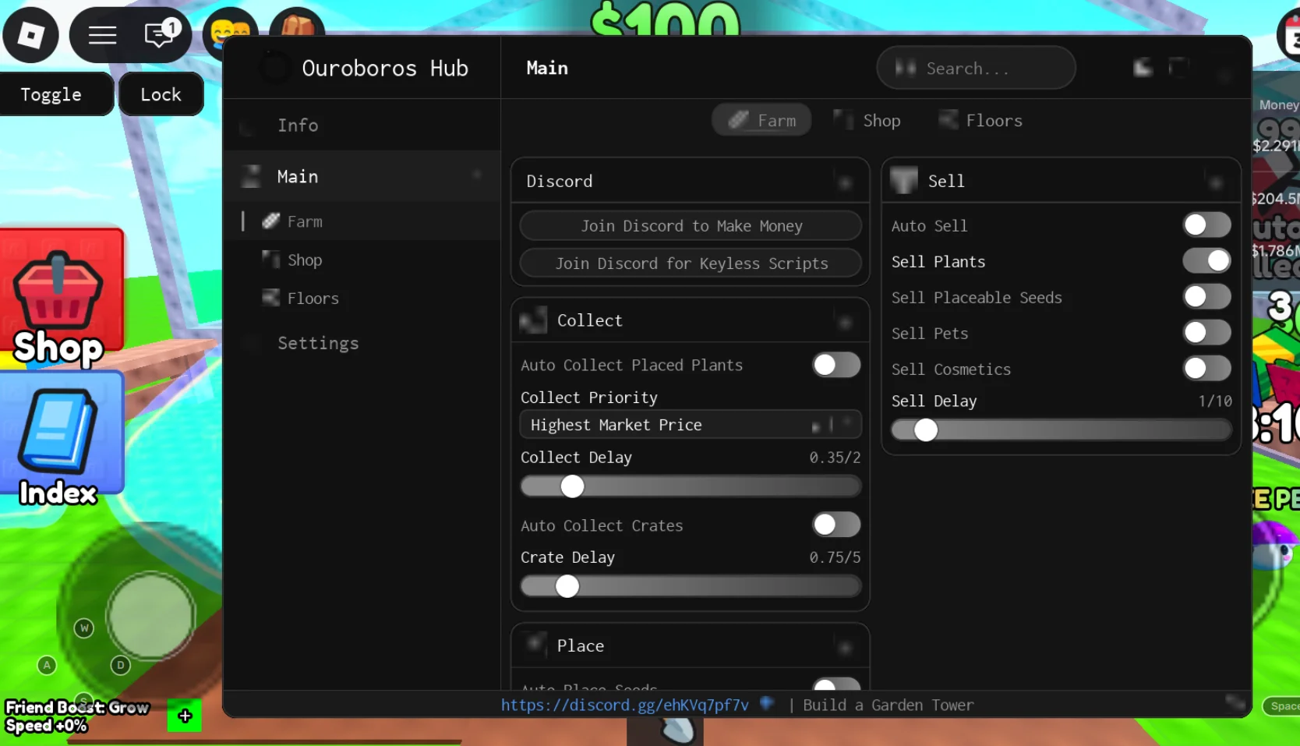Collapse the Place section
The width and height of the screenshot is (1300, 746).
[845, 646]
